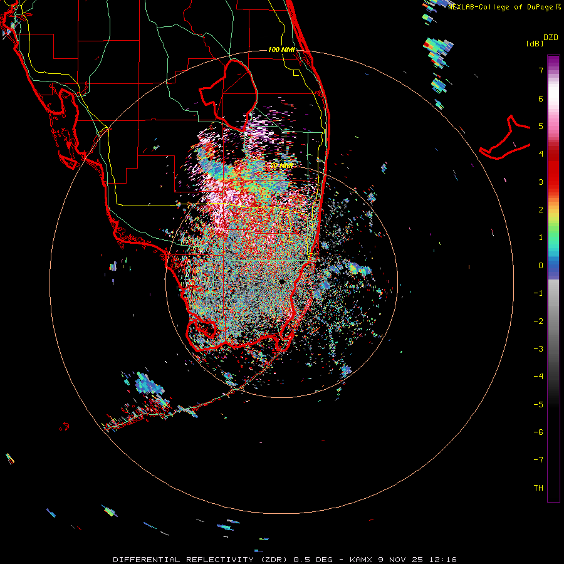Click the [dB] unit label

pyautogui.click(x=535, y=43)
